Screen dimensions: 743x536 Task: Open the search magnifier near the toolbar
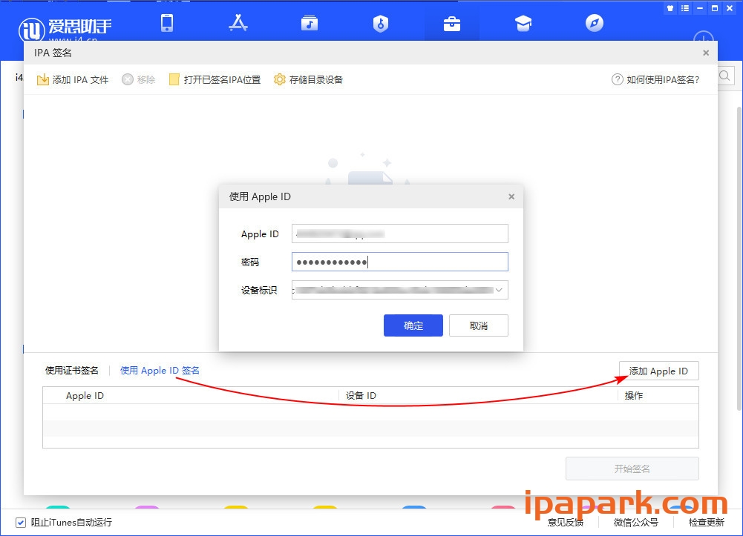[x=725, y=75]
